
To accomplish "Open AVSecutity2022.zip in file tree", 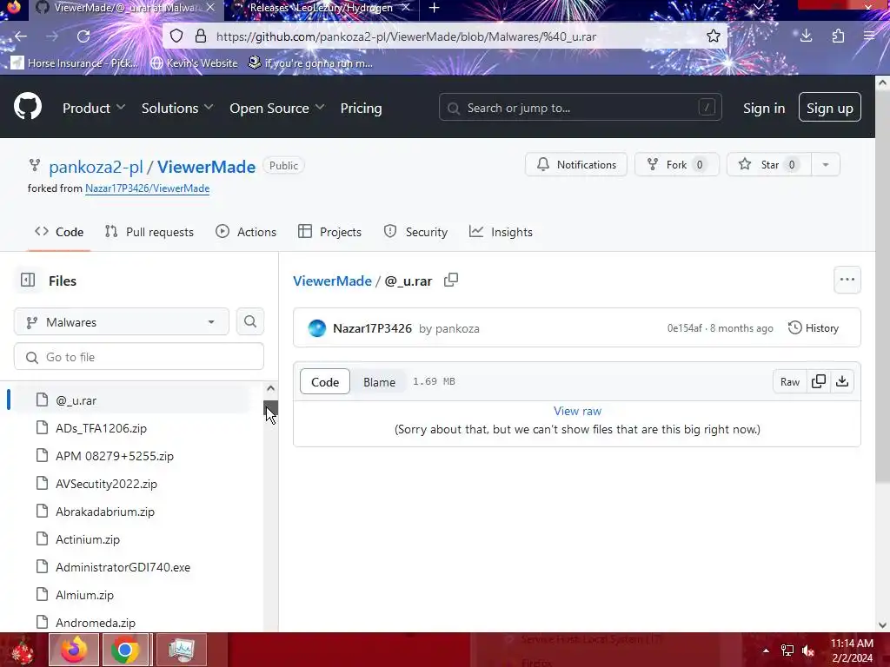I will click(x=106, y=484).
